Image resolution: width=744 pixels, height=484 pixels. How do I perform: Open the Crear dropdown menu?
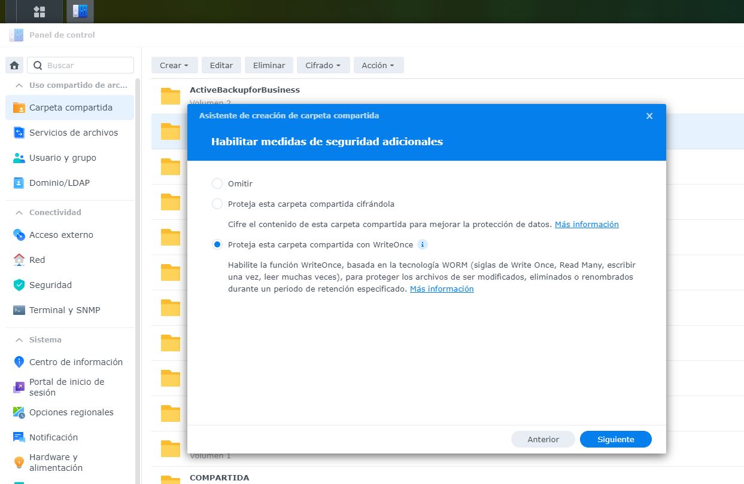point(174,65)
